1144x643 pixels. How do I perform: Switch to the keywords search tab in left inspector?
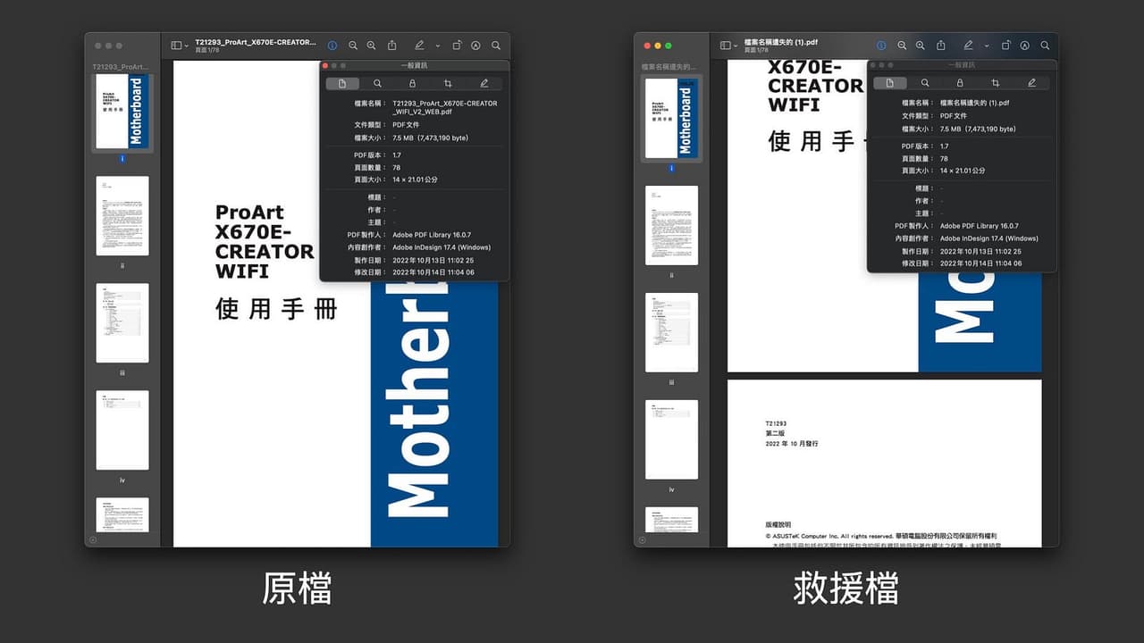click(x=377, y=83)
